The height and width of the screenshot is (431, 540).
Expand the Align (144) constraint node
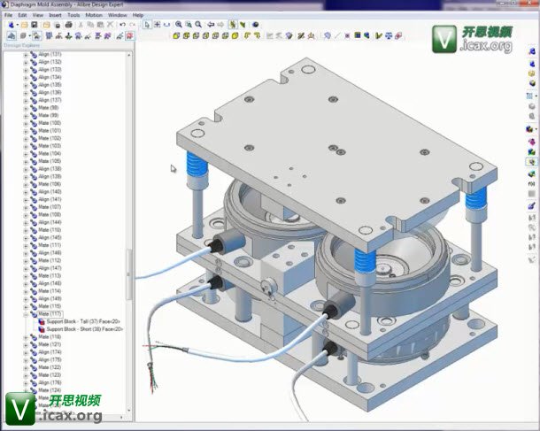[26, 223]
